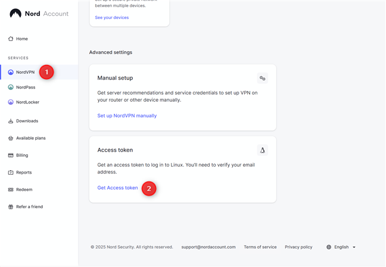The width and height of the screenshot is (386, 267).
Task: Open Privacy policy in footer
Action: coord(298,247)
